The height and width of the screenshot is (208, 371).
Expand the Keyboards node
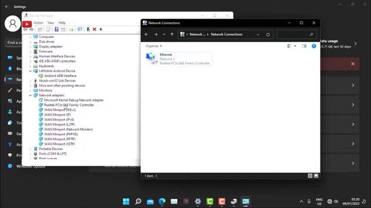pos(30,66)
